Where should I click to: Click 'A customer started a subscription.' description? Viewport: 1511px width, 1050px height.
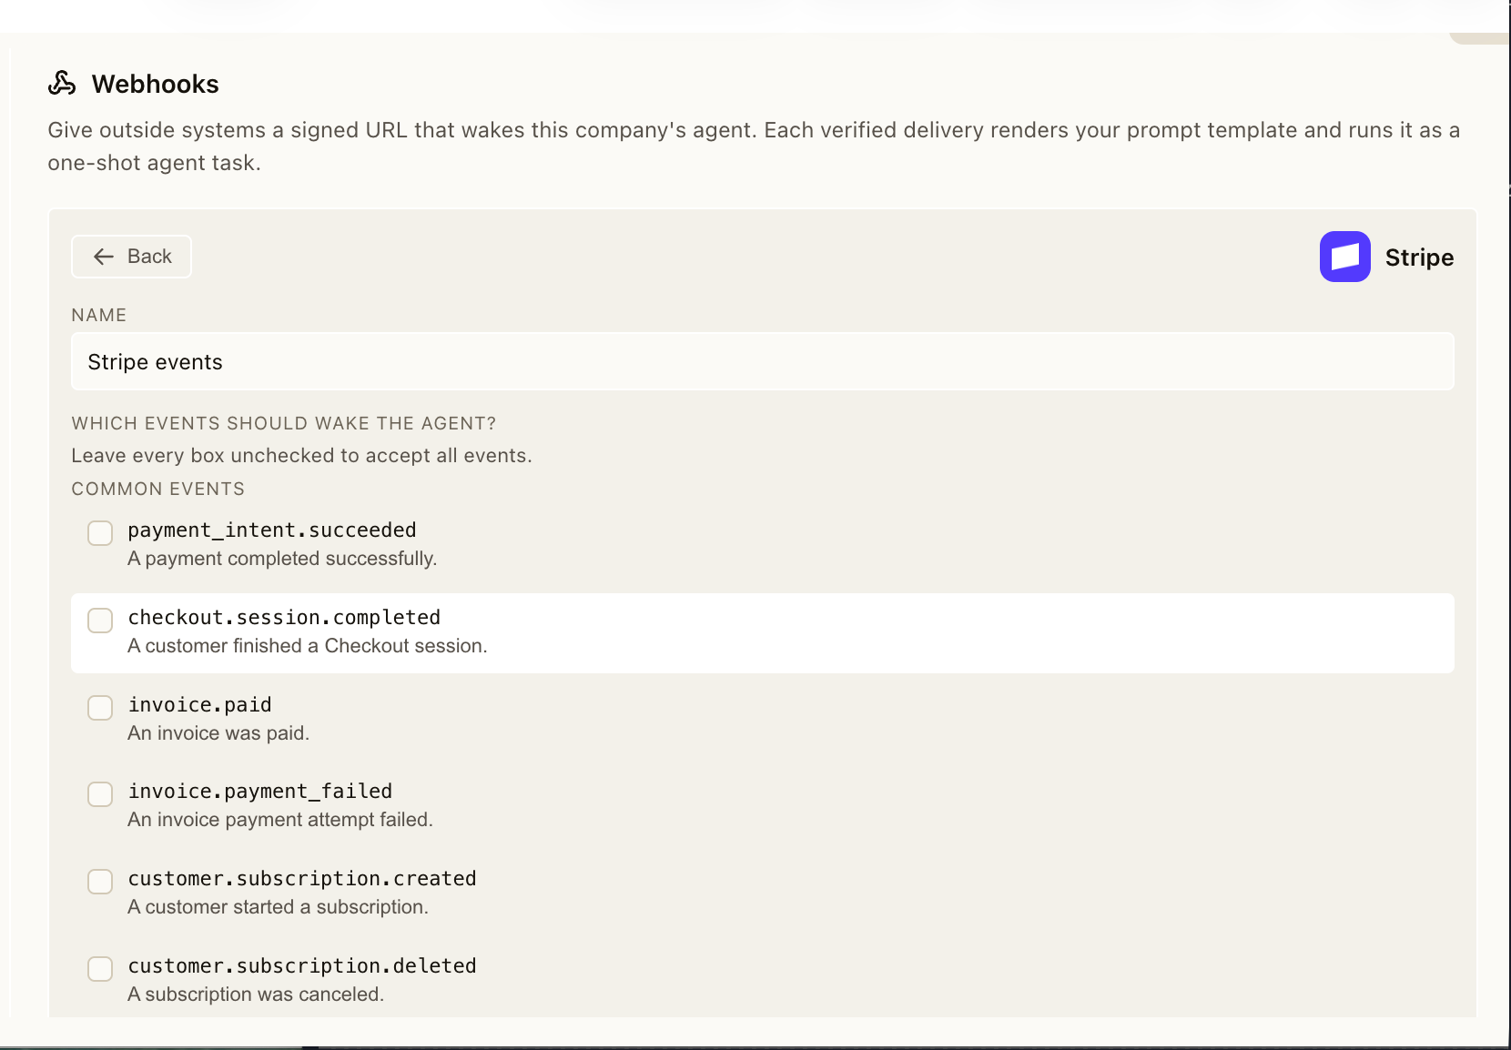(278, 907)
